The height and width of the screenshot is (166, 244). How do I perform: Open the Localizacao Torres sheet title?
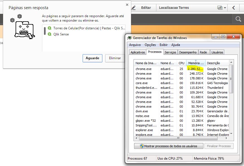click(174, 7)
